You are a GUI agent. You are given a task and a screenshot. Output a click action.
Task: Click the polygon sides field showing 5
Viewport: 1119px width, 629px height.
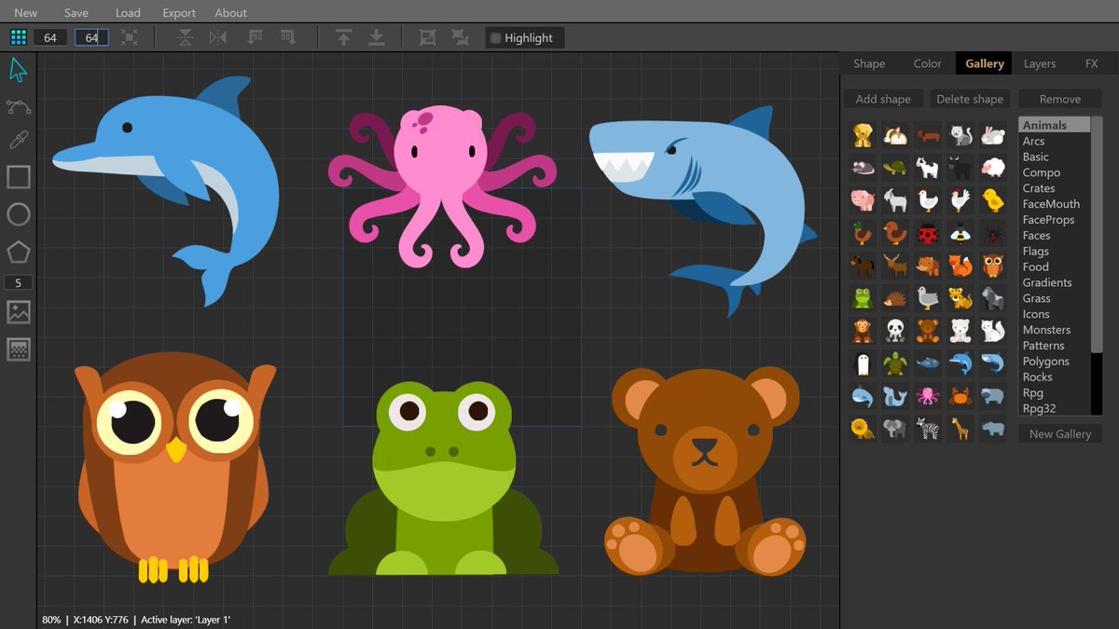point(18,282)
